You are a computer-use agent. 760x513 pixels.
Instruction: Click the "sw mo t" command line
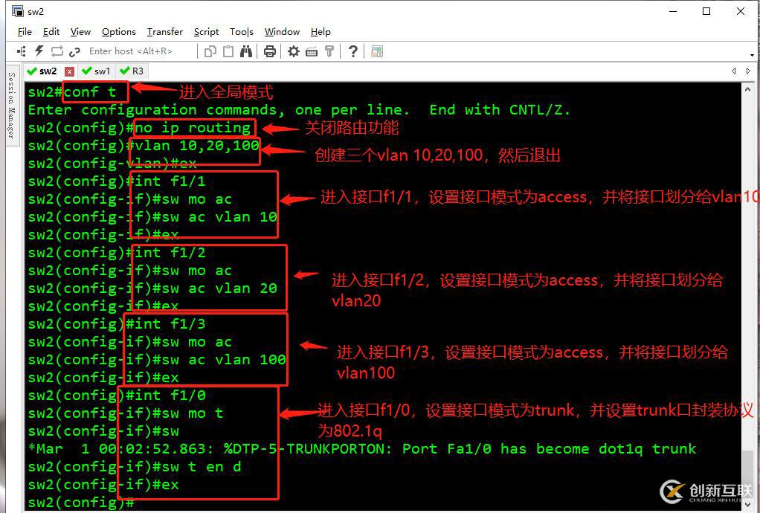coord(126,413)
